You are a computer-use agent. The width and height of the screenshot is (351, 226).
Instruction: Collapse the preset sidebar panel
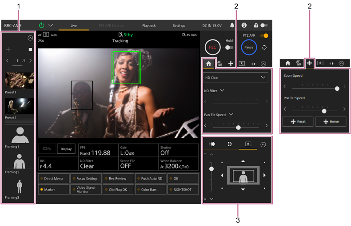(30, 38)
